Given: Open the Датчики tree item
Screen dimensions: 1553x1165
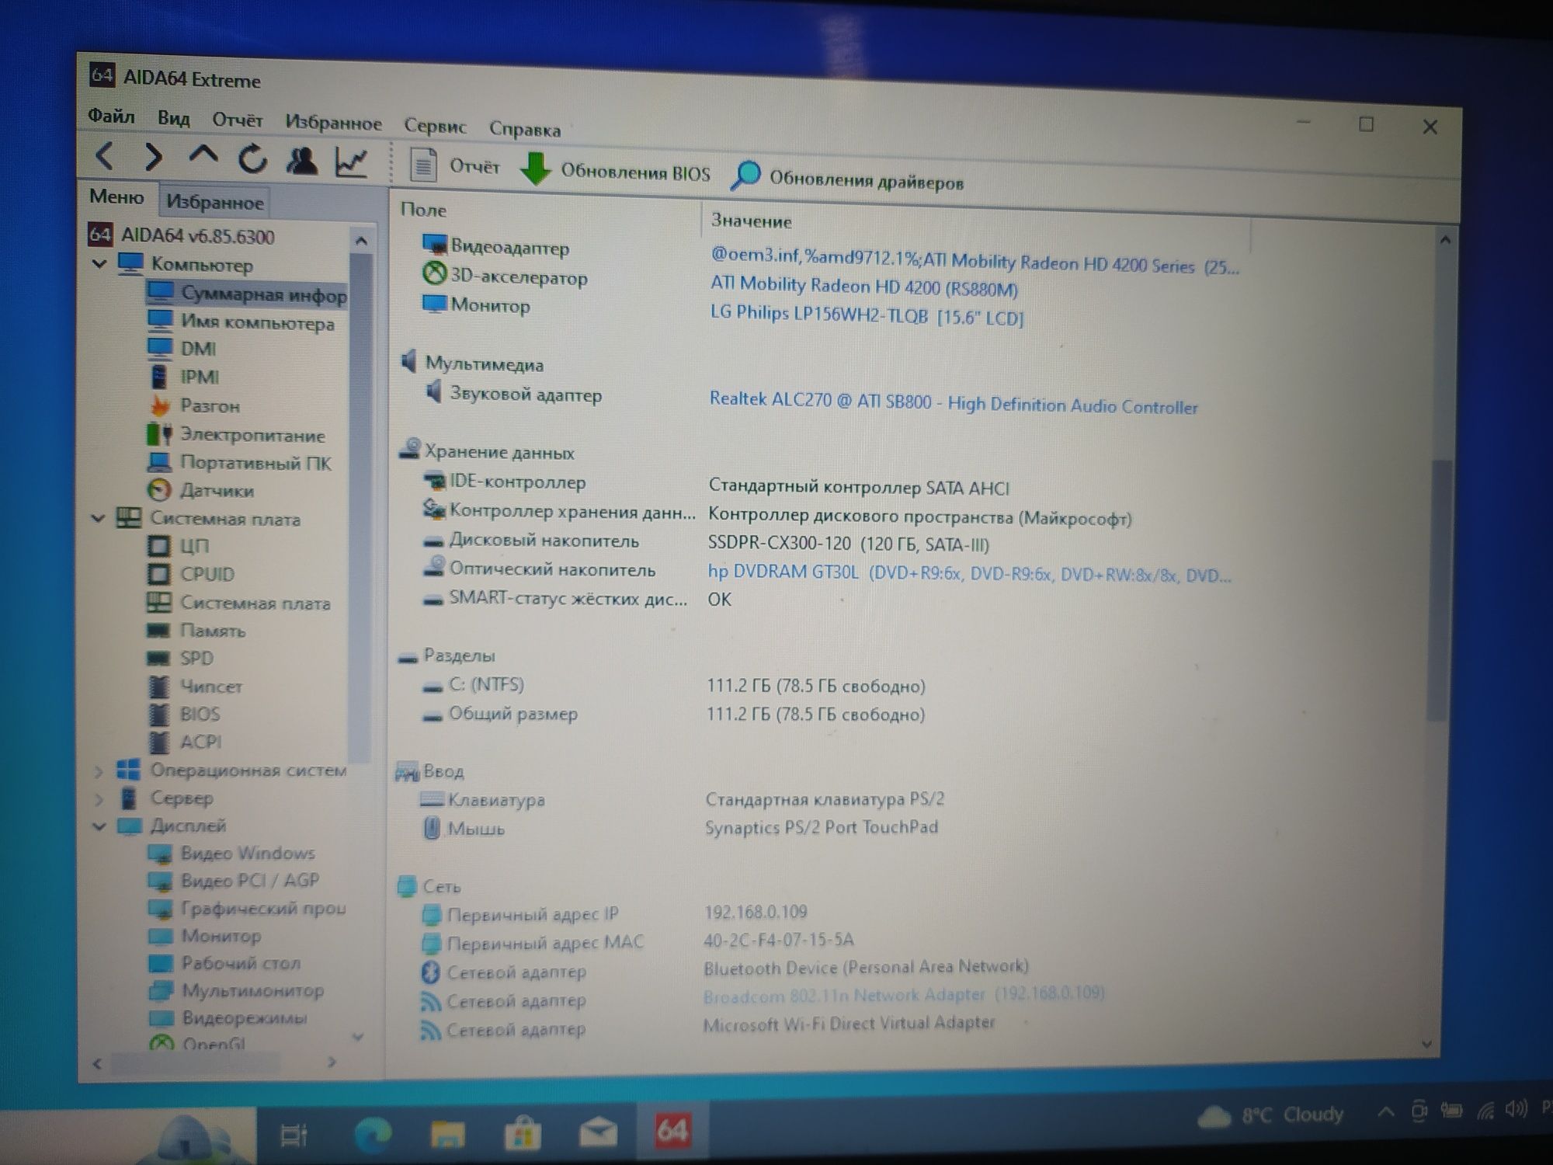Looking at the screenshot, I should tap(200, 490).
